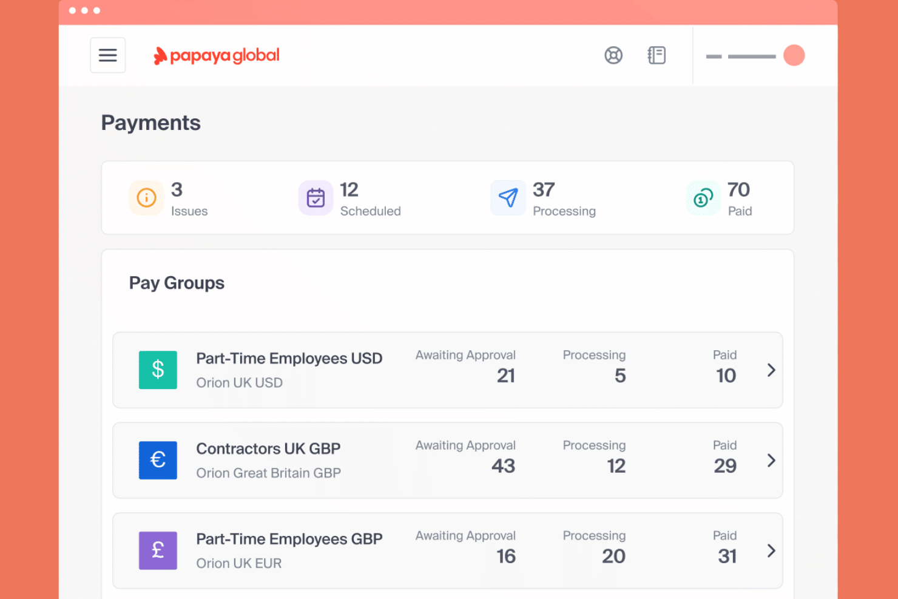Viewport: 898px width, 599px height.
Task: Expand the Part-Time Employees USD pay group
Action: (771, 370)
